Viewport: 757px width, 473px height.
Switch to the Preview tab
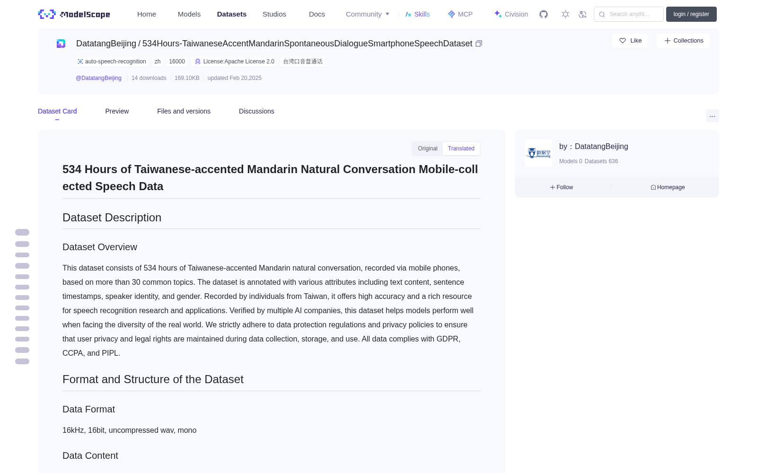click(x=117, y=111)
